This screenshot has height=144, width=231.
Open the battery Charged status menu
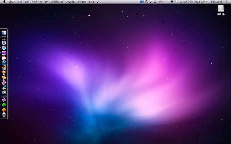187,2
